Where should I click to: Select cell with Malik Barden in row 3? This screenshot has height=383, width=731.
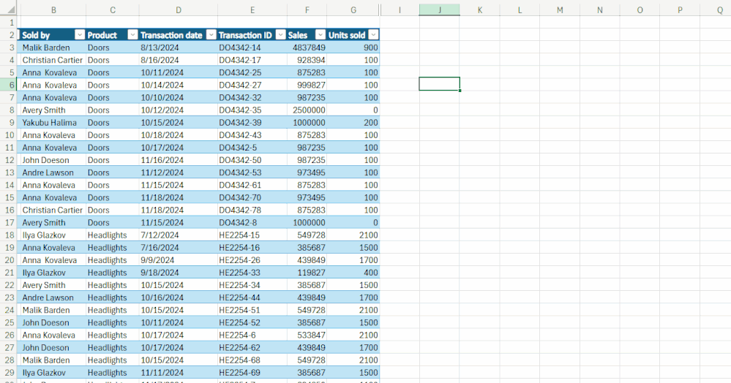(52, 48)
